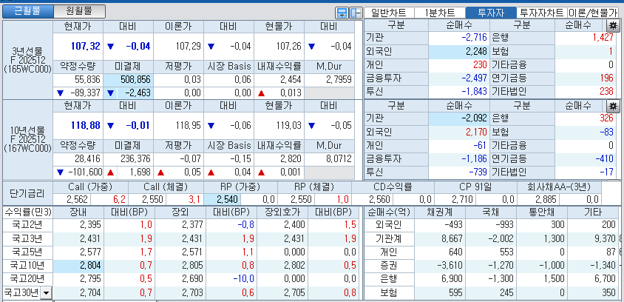Switch to the 원월물 tab
The height and width of the screenshot is (302, 624).
[80, 11]
